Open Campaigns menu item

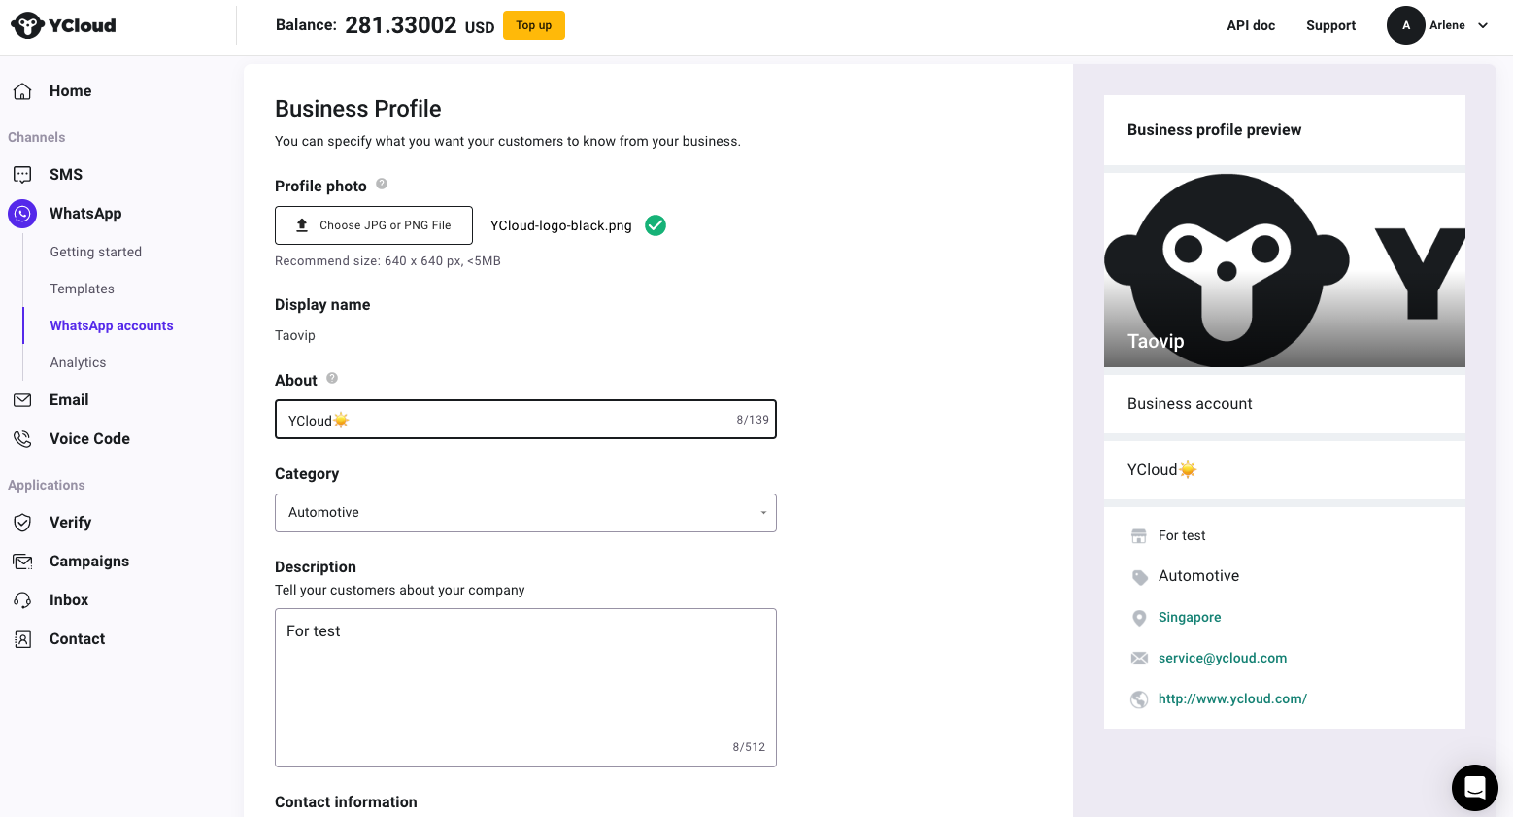click(x=89, y=562)
